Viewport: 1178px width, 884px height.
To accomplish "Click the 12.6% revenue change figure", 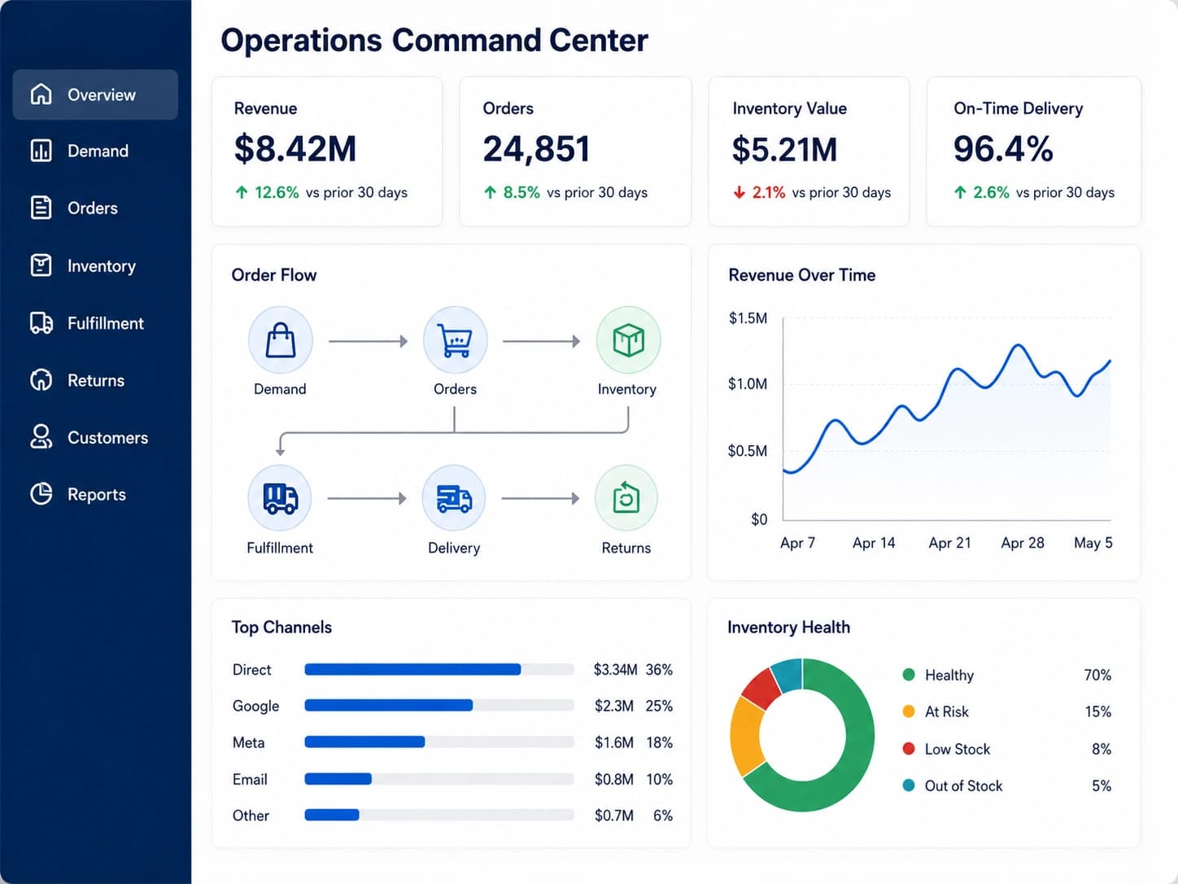I will [x=277, y=193].
